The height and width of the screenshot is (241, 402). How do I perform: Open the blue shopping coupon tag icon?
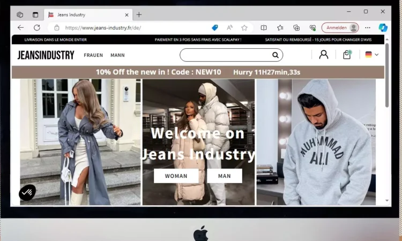tap(214, 28)
